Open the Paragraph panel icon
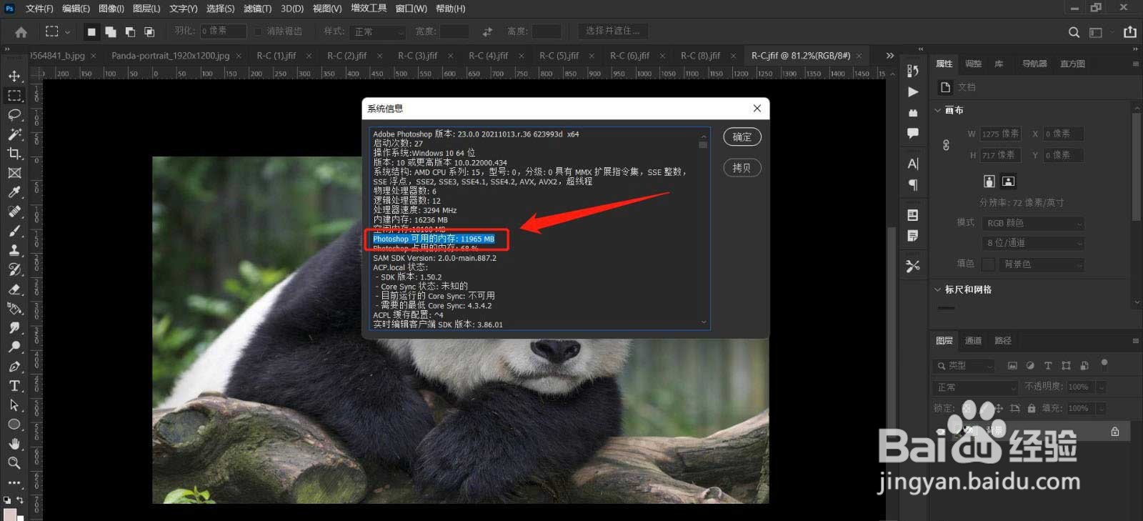Image resolution: width=1143 pixels, height=521 pixels. point(913,184)
